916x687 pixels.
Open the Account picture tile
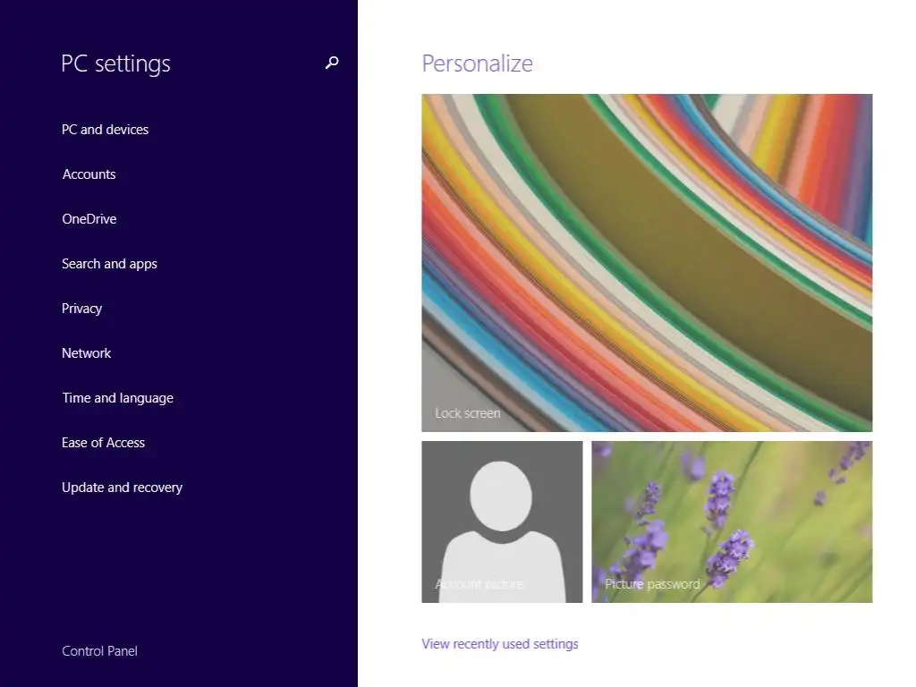502,522
